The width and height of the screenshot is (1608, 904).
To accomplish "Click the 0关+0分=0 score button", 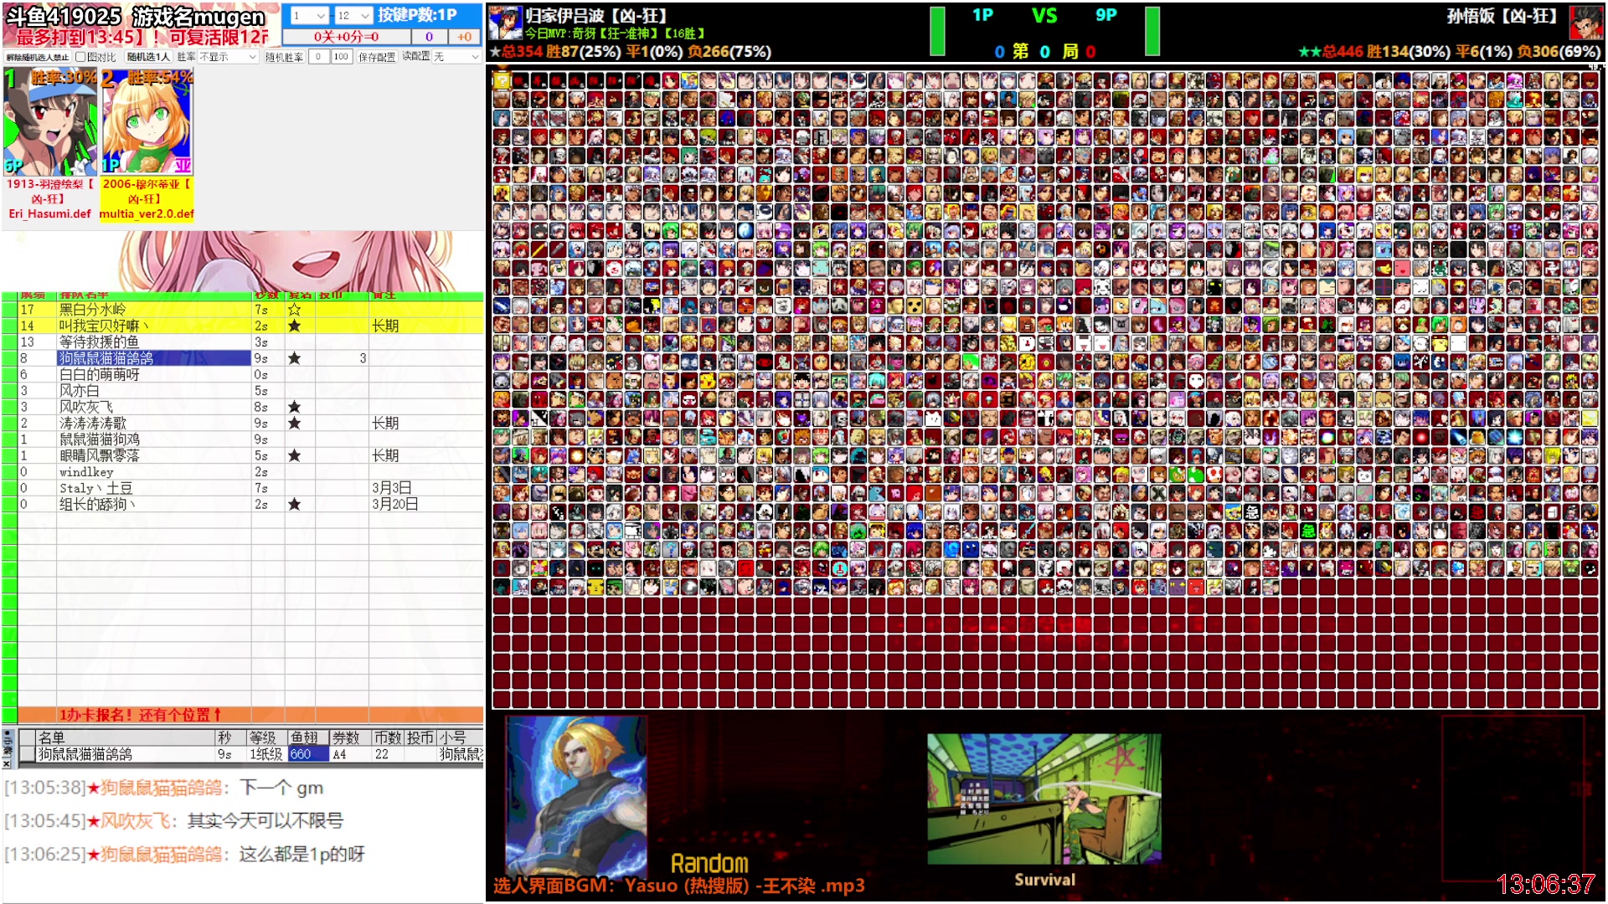I will (x=347, y=37).
